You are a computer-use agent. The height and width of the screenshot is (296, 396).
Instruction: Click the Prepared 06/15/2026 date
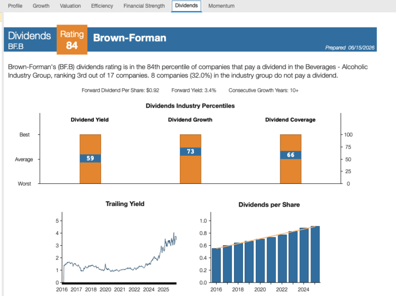(x=350, y=47)
